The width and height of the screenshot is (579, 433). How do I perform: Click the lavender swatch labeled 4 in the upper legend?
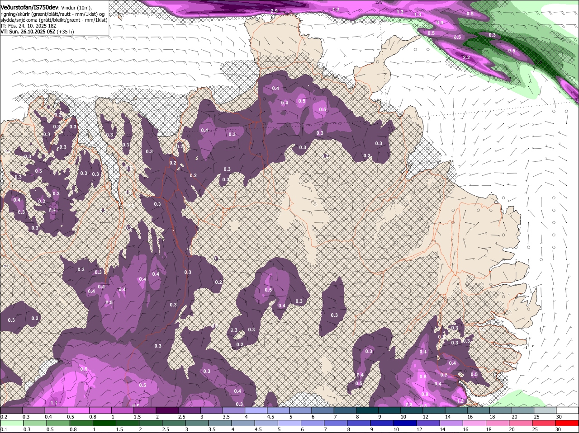(256, 410)
